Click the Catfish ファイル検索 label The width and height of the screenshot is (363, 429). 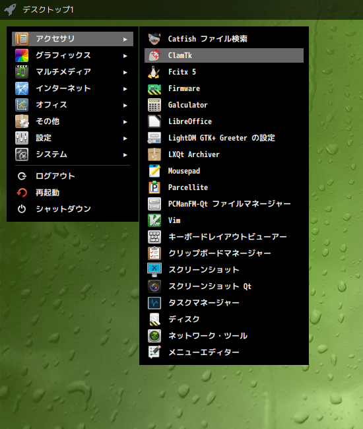208,39
